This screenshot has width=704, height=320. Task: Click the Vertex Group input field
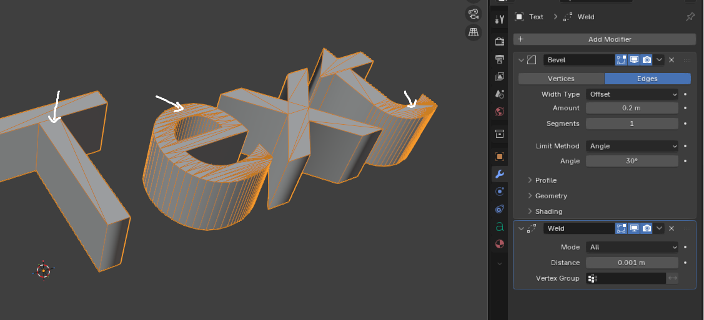point(626,278)
